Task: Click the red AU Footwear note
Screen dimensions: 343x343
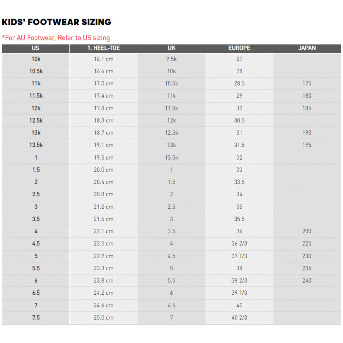Action: pyautogui.click(x=56, y=38)
